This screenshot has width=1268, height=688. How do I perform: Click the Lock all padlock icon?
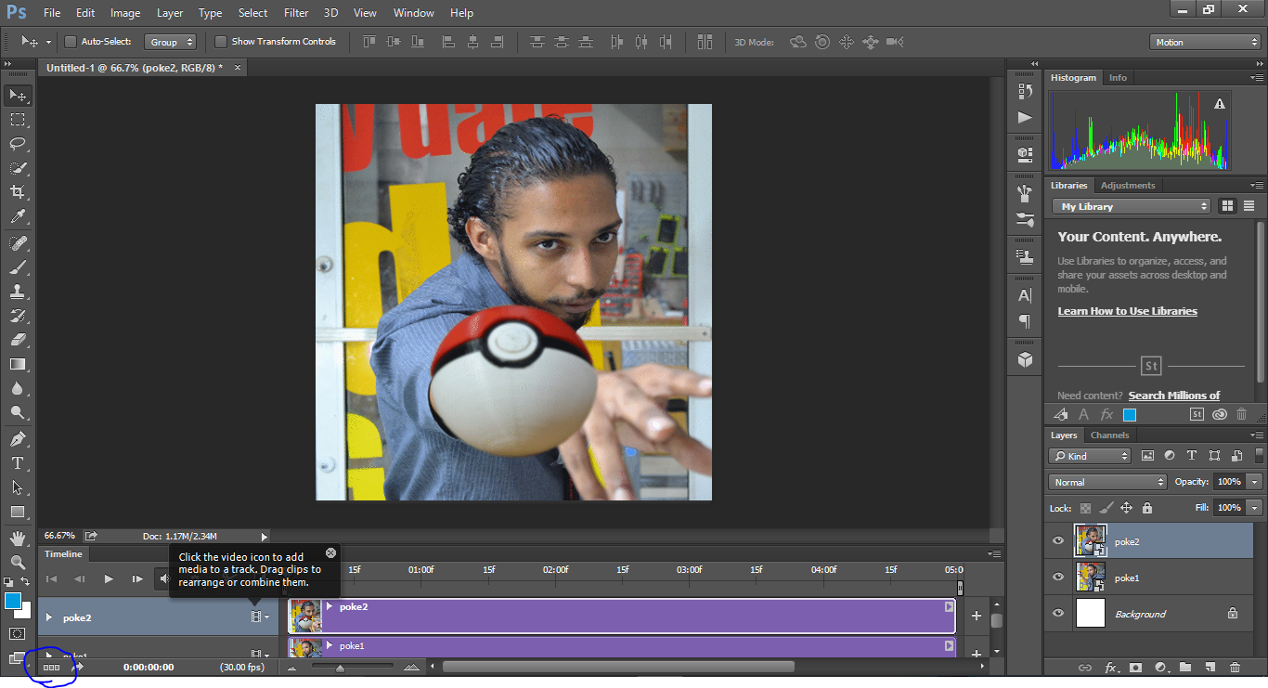(x=1147, y=508)
